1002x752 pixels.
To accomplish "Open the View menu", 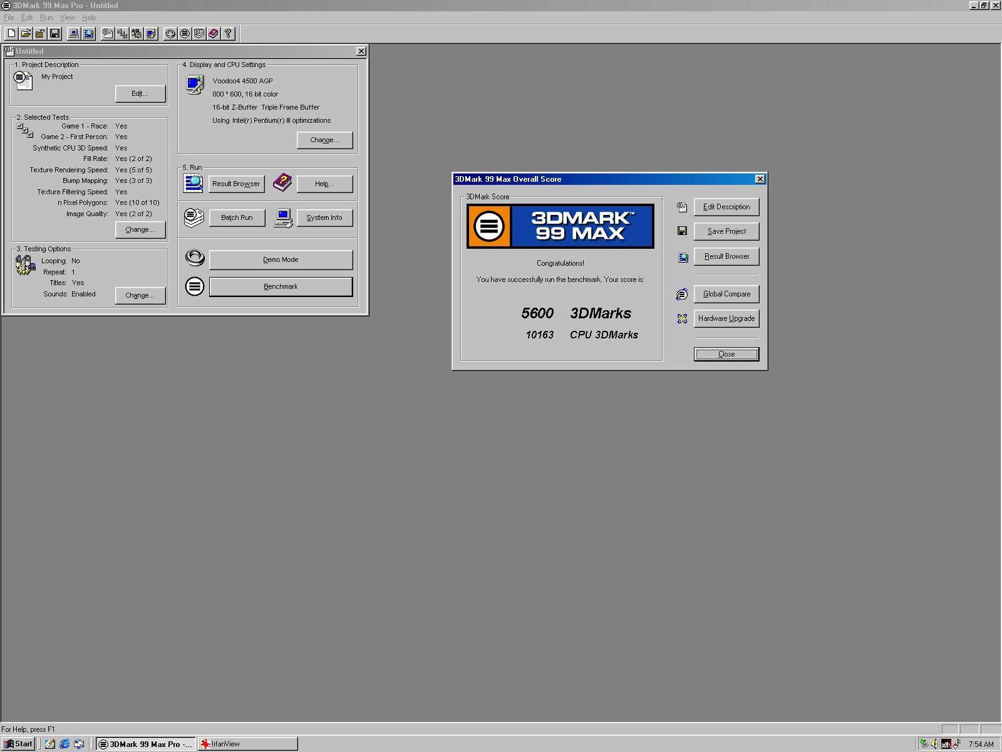I will pyautogui.click(x=67, y=18).
